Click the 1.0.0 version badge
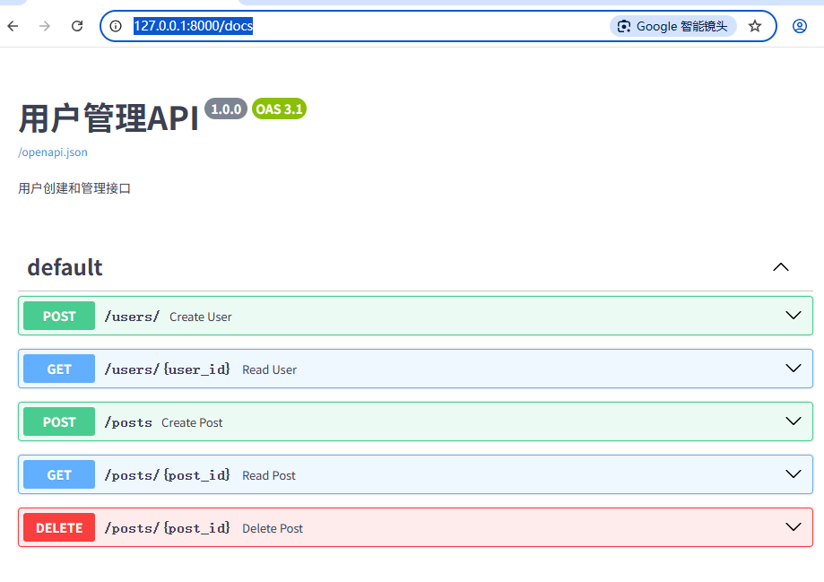The height and width of the screenshot is (582, 824). click(x=225, y=109)
